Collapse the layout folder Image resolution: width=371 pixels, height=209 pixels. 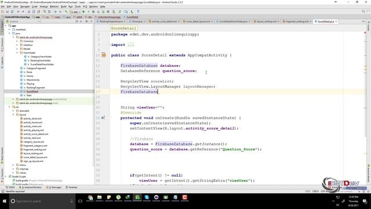[13, 115]
